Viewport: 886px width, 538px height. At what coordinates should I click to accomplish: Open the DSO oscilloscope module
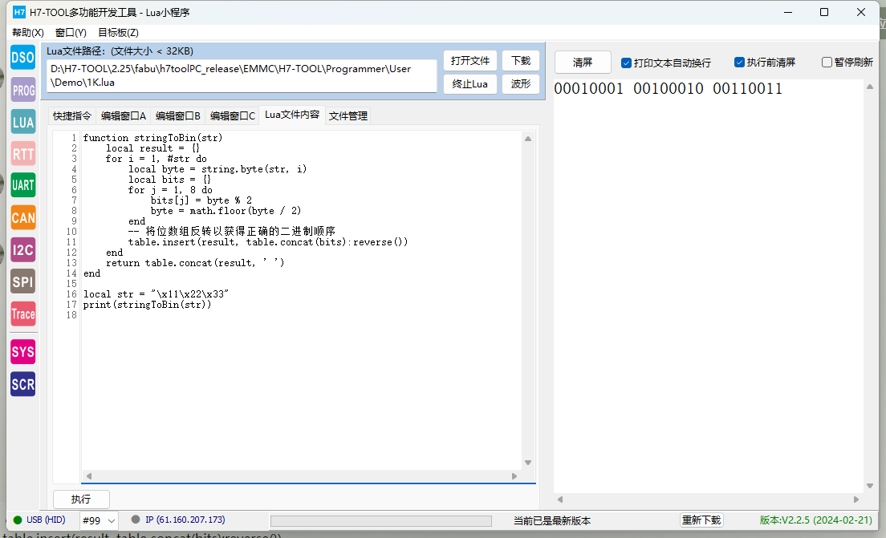point(23,57)
